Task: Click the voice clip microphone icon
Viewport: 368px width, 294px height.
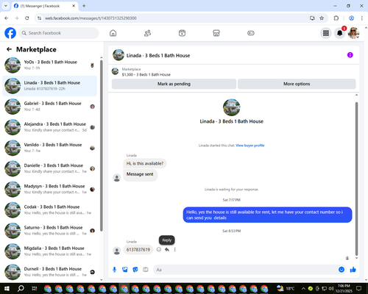Action: [x=114, y=270]
